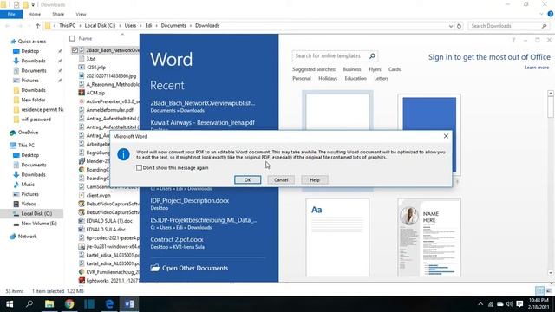The width and height of the screenshot is (555, 312).
Task: Tick "Don't show this message again" checkbox
Action: [139, 167]
